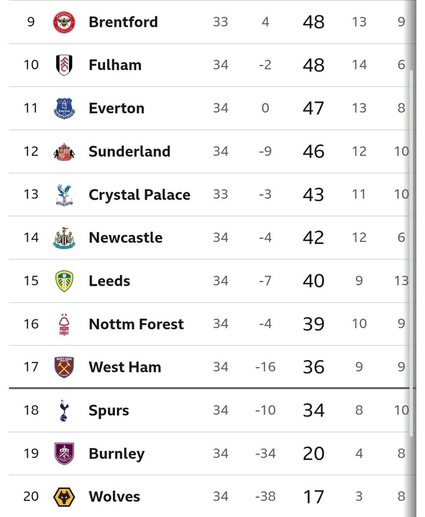The width and height of the screenshot is (425, 517).
Task: Select the Leeds club crest
Action: (x=64, y=280)
